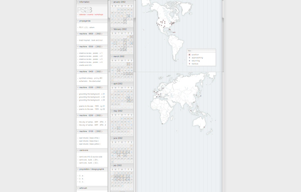
Task: Open 'P.S.Y. ( 2 ) . cdrom' link
Action: click(87, 27)
